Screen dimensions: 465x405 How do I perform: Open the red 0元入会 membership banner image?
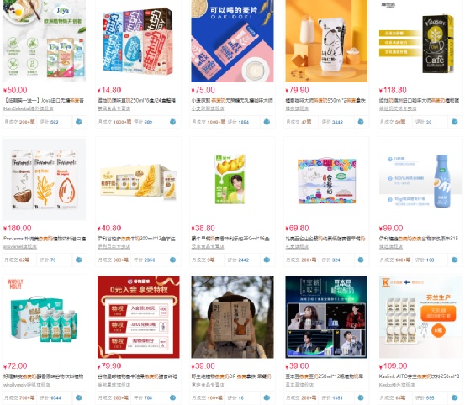[x=139, y=317]
